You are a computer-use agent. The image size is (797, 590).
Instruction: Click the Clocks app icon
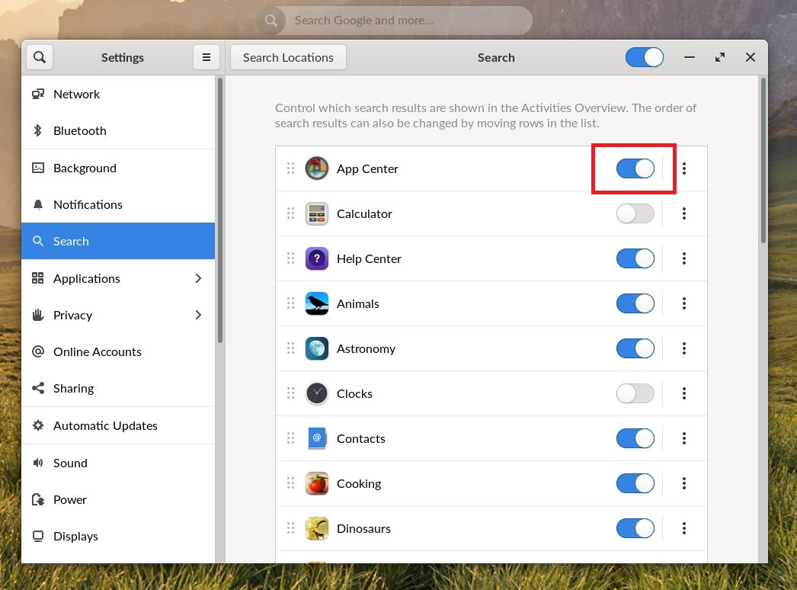tap(317, 393)
